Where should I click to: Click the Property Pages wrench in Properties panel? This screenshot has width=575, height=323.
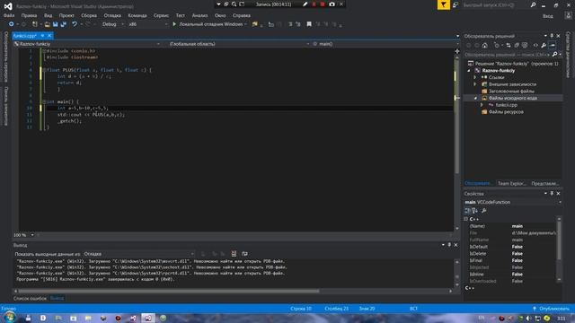484,211
